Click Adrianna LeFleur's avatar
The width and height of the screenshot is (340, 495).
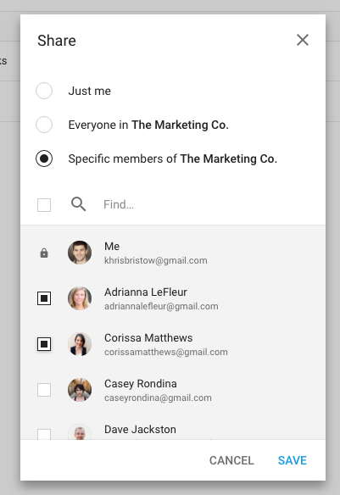coord(80,298)
